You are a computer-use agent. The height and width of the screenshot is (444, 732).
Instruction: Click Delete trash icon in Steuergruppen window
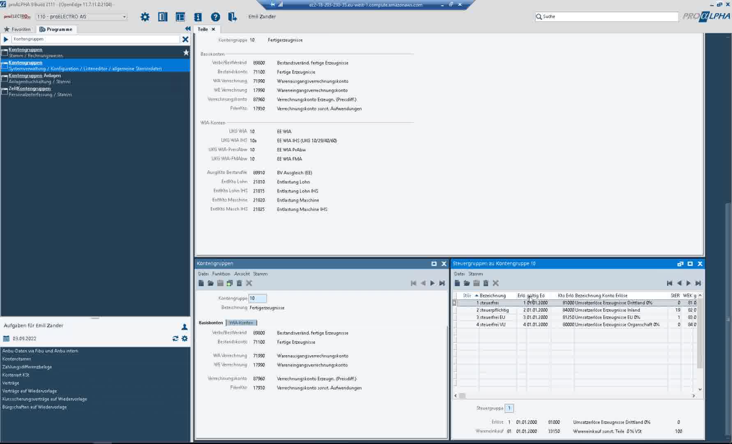point(486,283)
